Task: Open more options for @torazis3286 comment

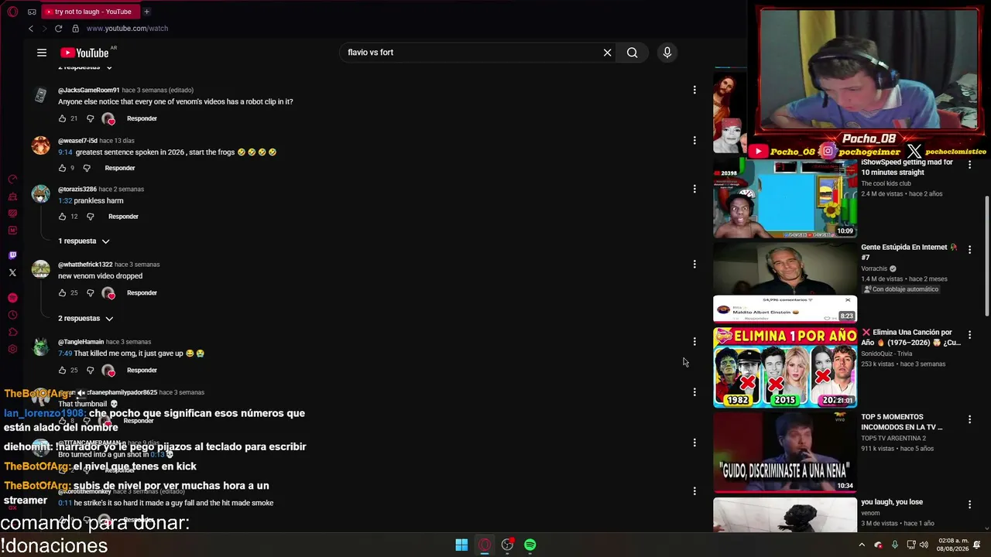Action: 694,189
